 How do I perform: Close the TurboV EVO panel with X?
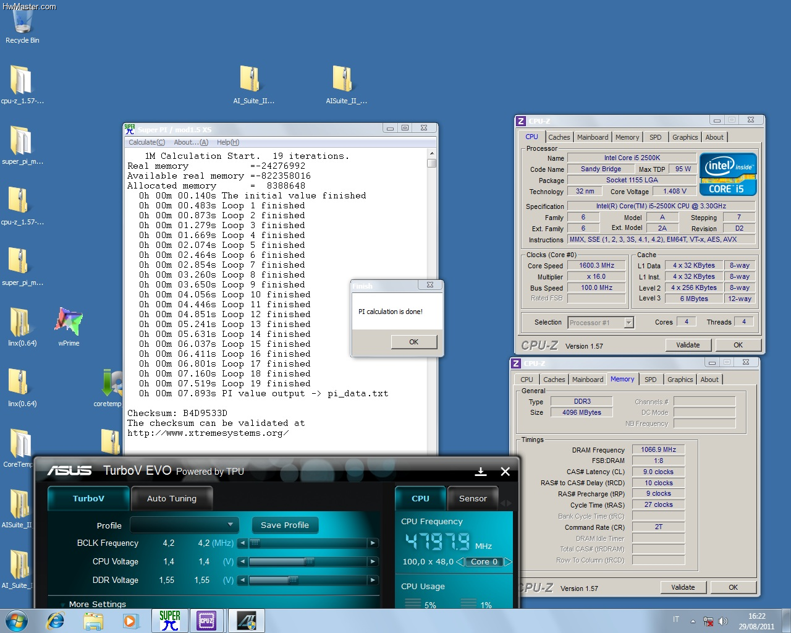505,472
